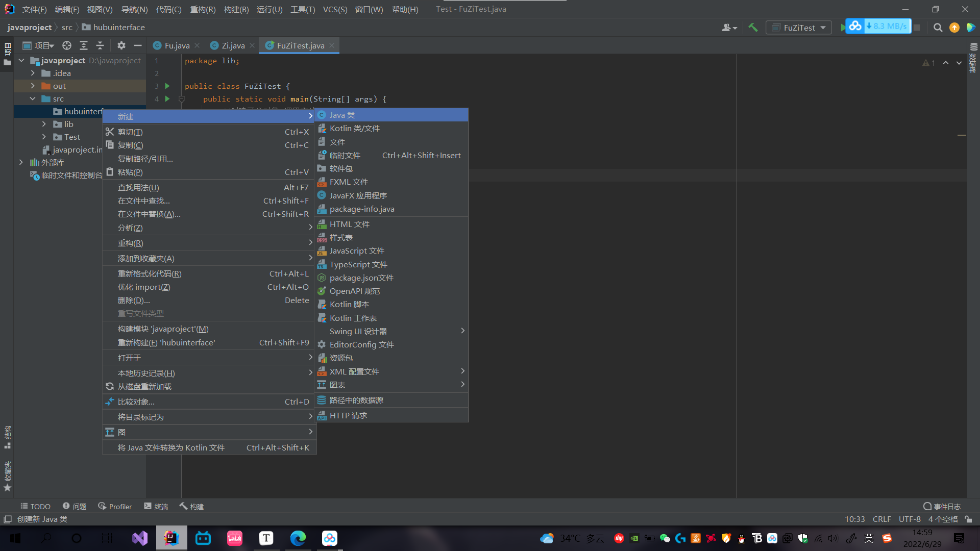Open the 终端 tool window button
980x551 pixels.
point(156,507)
